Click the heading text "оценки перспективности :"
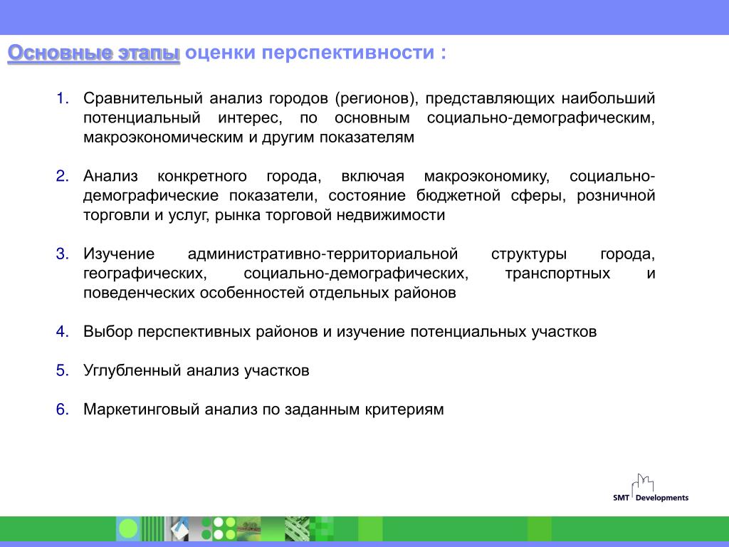This screenshot has width=729, height=547. pos(315,52)
